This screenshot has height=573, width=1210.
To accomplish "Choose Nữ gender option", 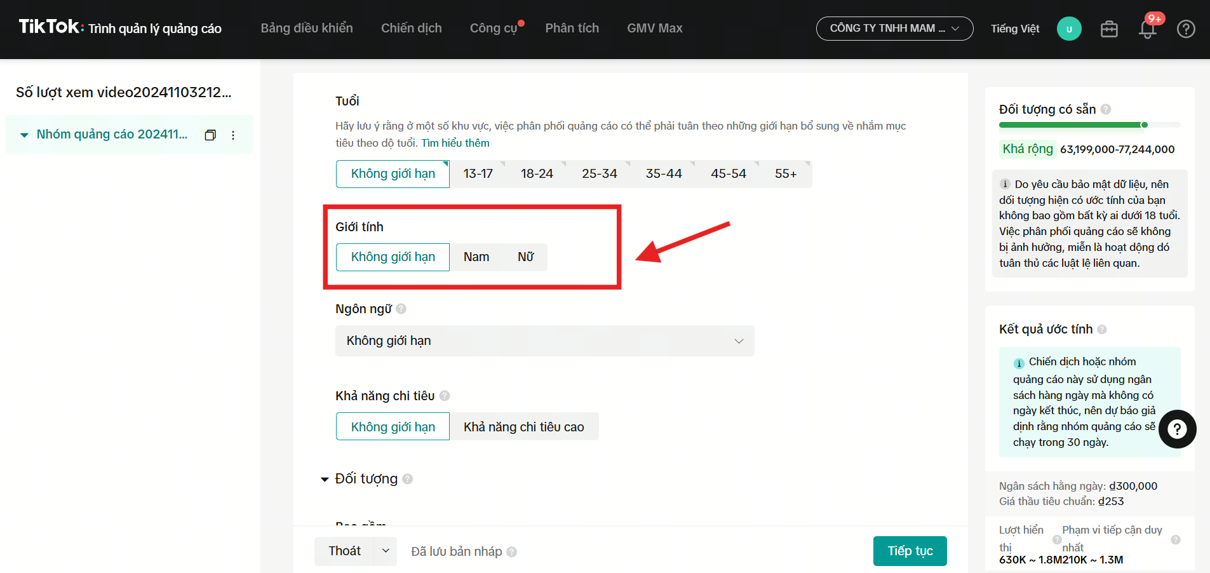I will 525,257.
